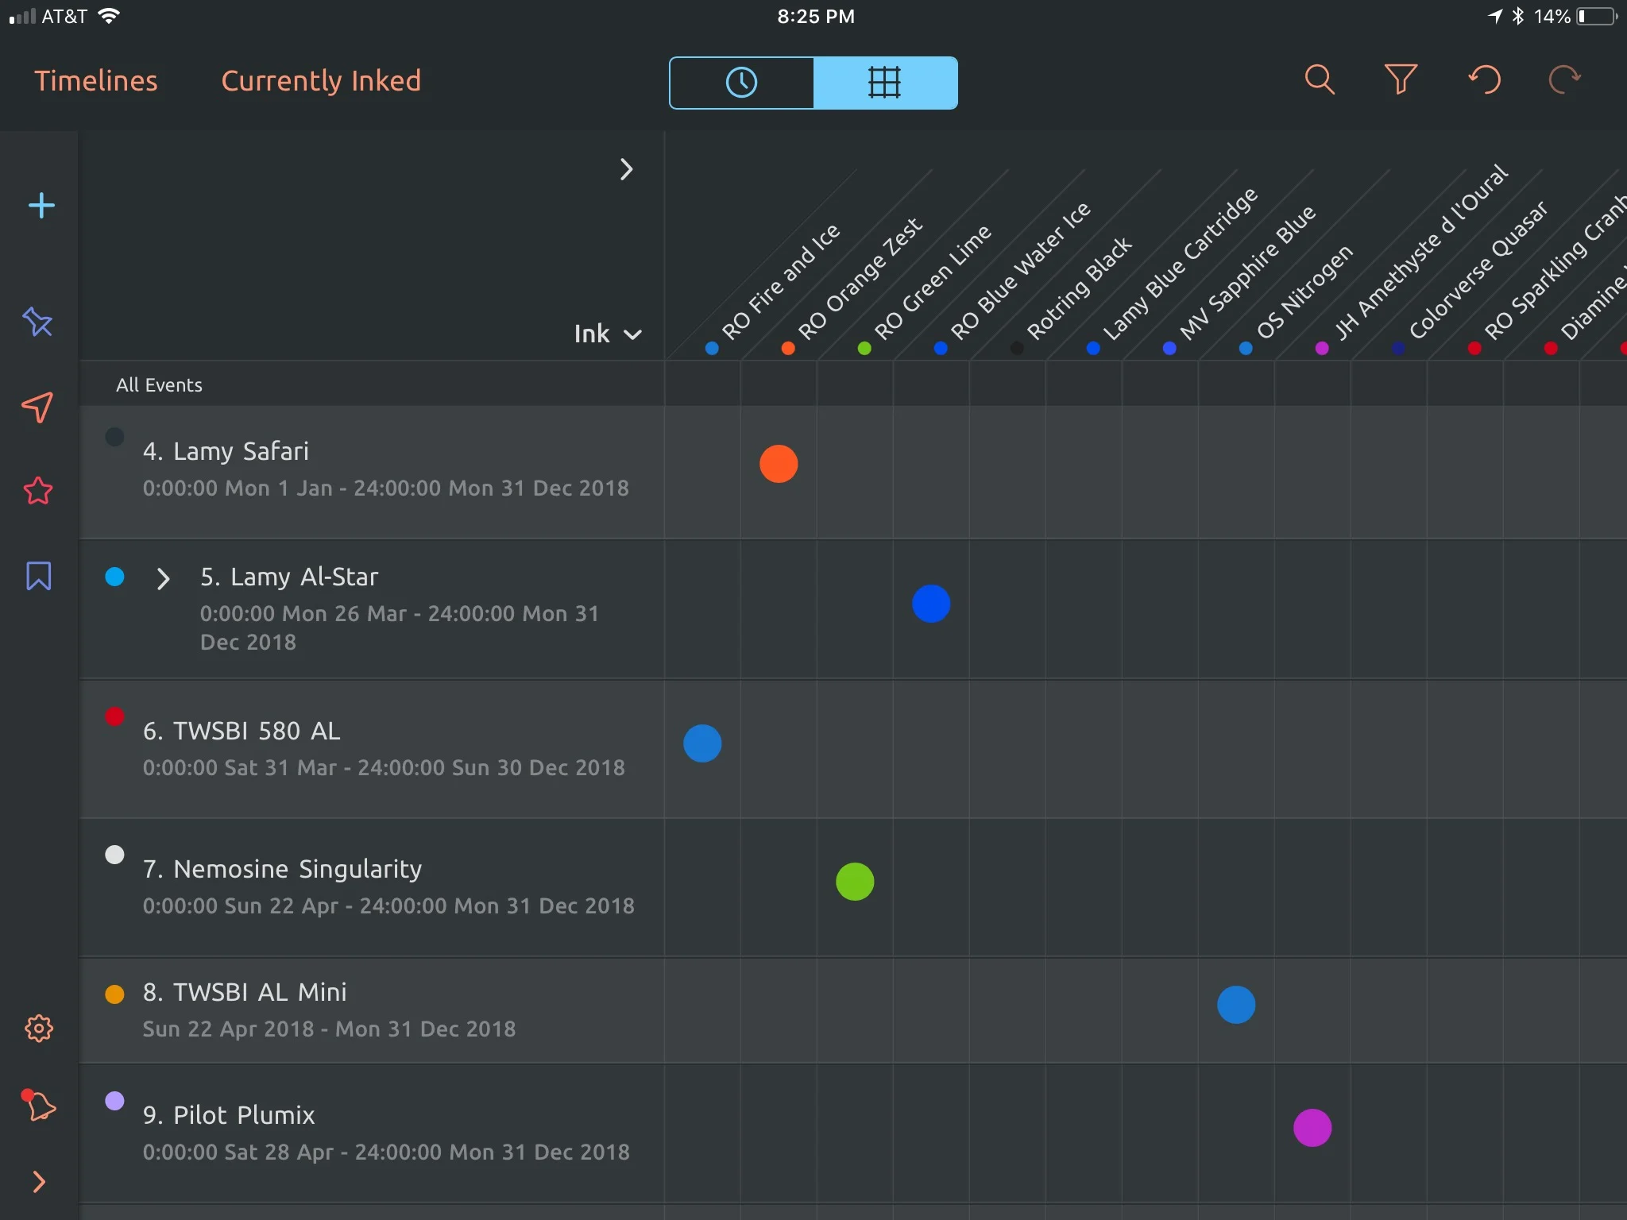Undo the last action
Image resolution: width=1627 pixels, height=1220 pixels.
click(1484, 79)
